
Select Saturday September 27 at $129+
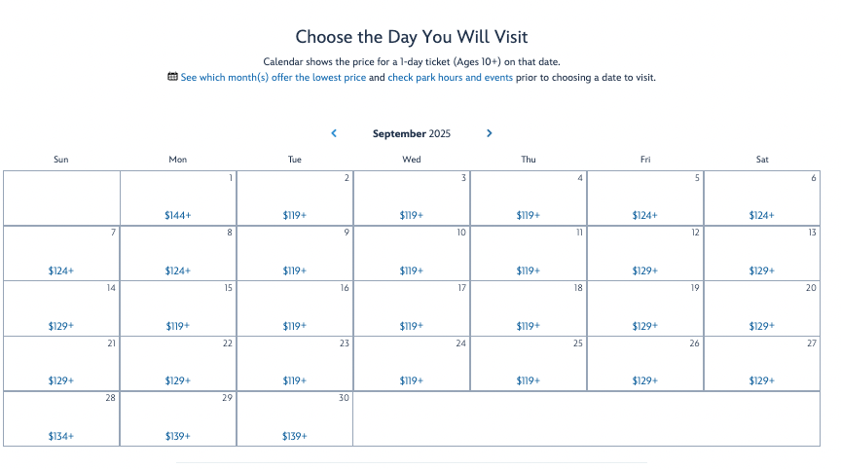762,363
